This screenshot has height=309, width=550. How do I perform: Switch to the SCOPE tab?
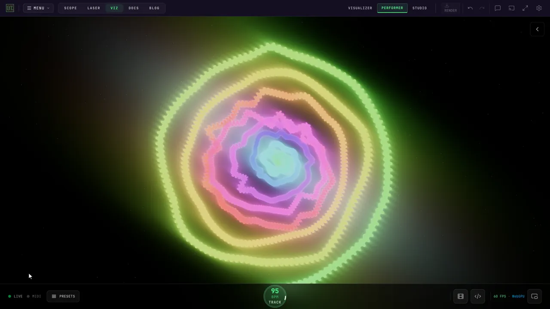(70, 8)
